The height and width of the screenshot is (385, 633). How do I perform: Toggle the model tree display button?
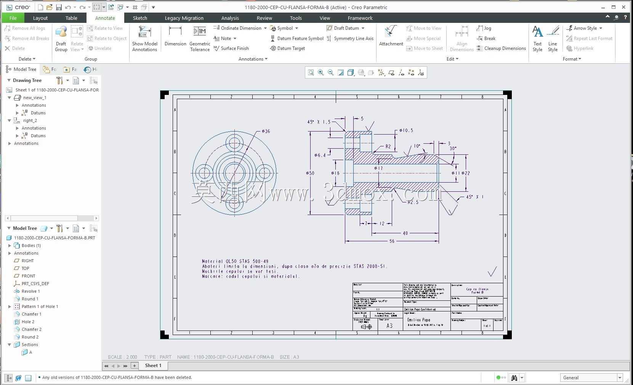(x=9, y=378)
